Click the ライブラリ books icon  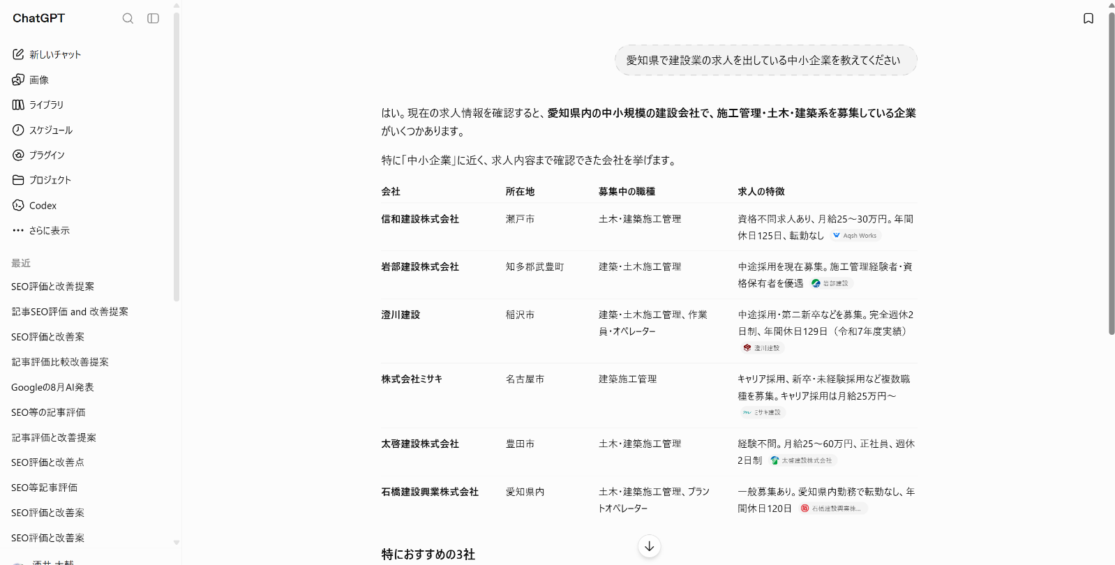[x=18, y=105]
